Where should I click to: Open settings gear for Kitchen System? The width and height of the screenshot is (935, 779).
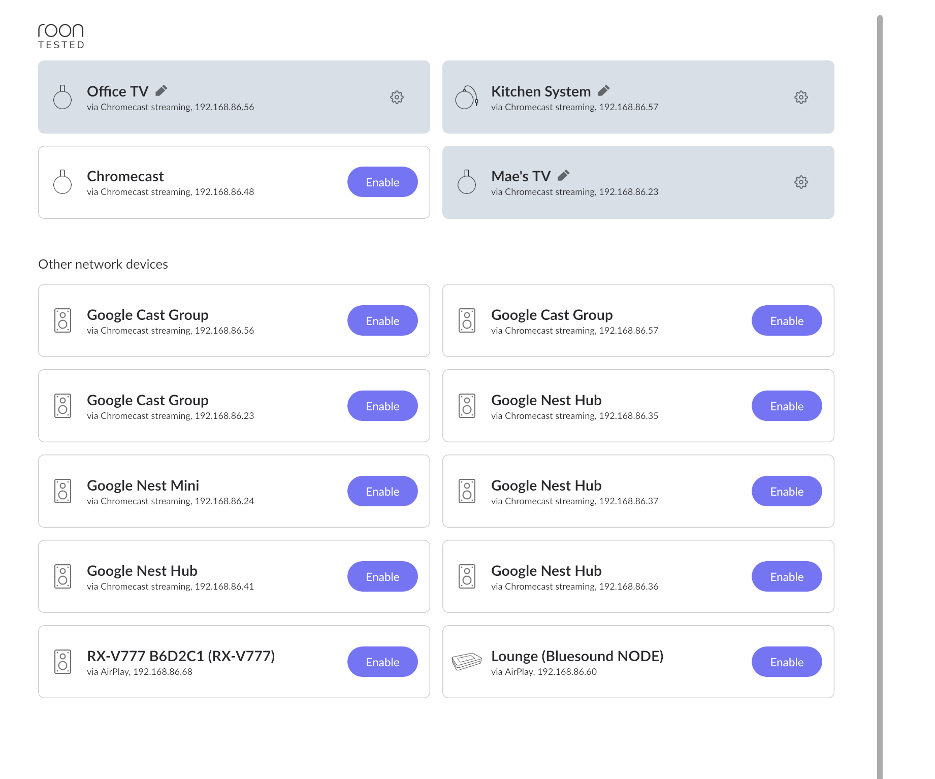(x=801, y=97)
